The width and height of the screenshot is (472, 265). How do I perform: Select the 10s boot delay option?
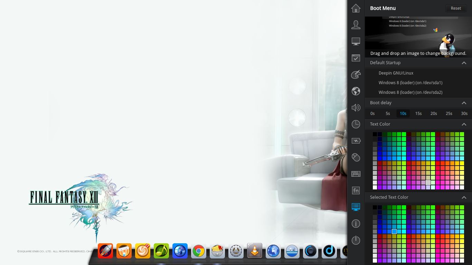403,113
